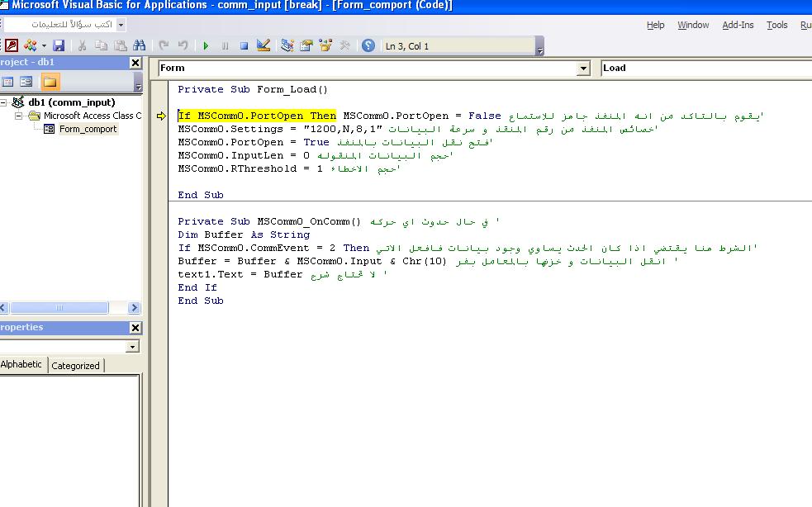Open Project Explorer toolbar icon
The width and height of the screenshot is (812, 507).
click(x=287, y=45)
